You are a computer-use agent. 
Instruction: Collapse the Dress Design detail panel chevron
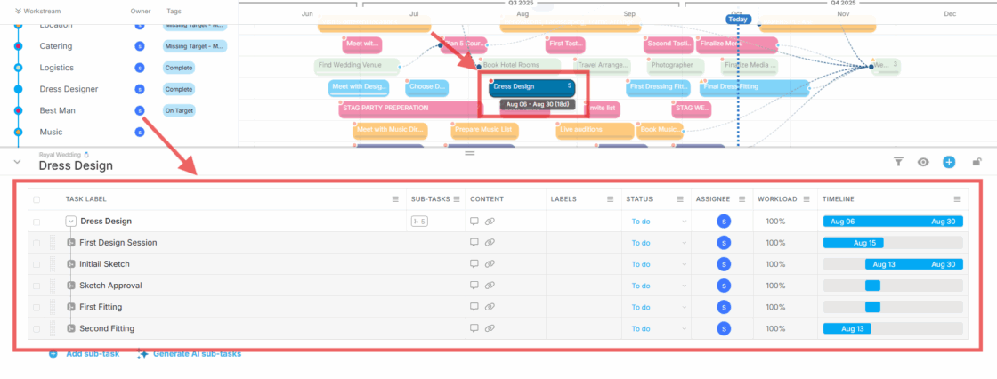pos(17,162)
